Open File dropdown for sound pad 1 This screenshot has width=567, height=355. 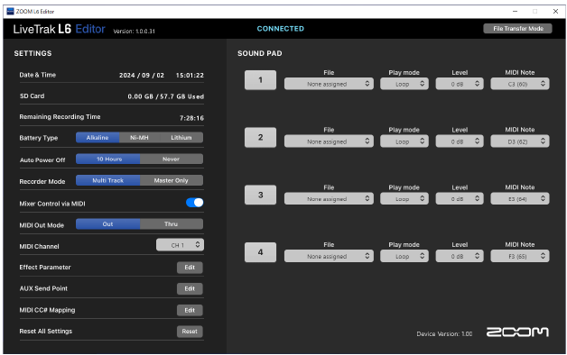[329, 84]
